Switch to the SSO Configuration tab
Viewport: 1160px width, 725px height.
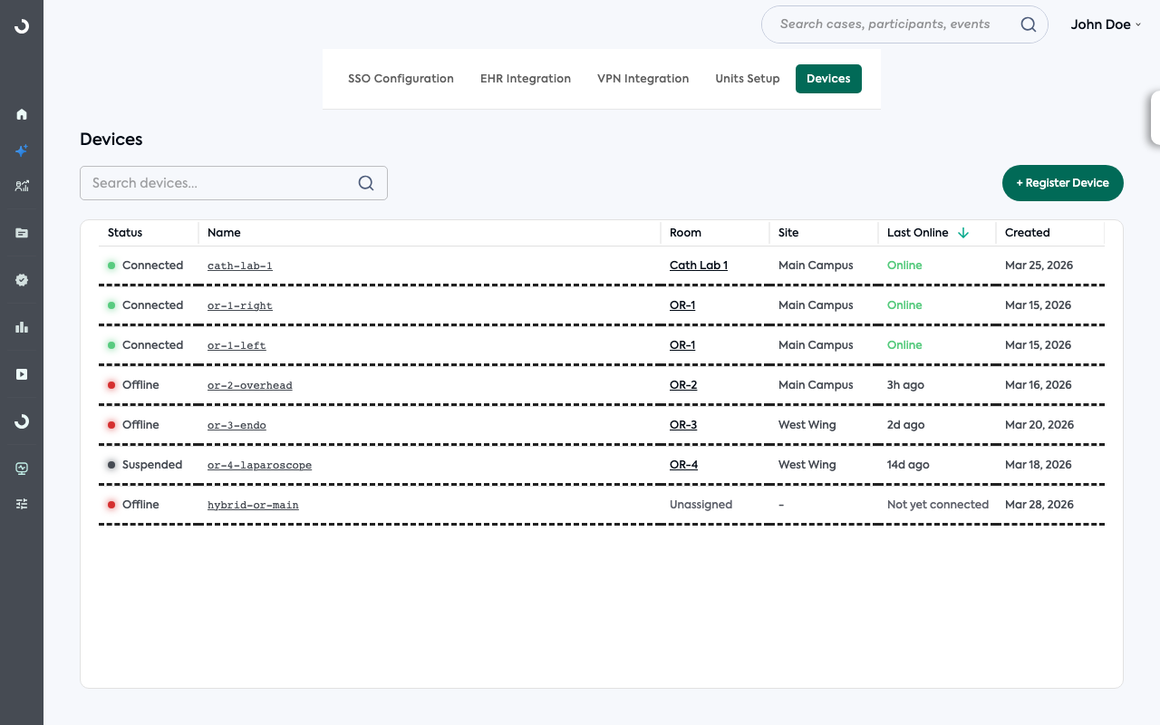coord(401,79)
